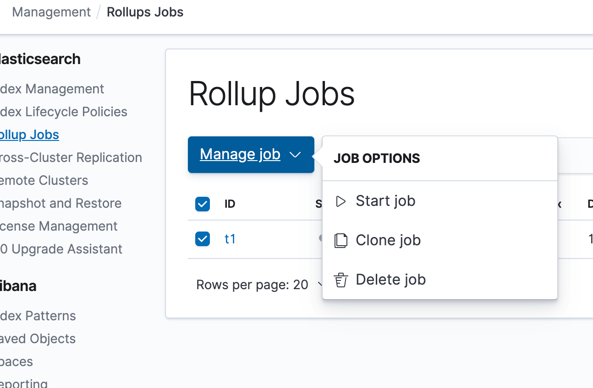Go to Management in the breadcrumb
593x388 pixels.
pyautogui.click(x=51, y=12)
